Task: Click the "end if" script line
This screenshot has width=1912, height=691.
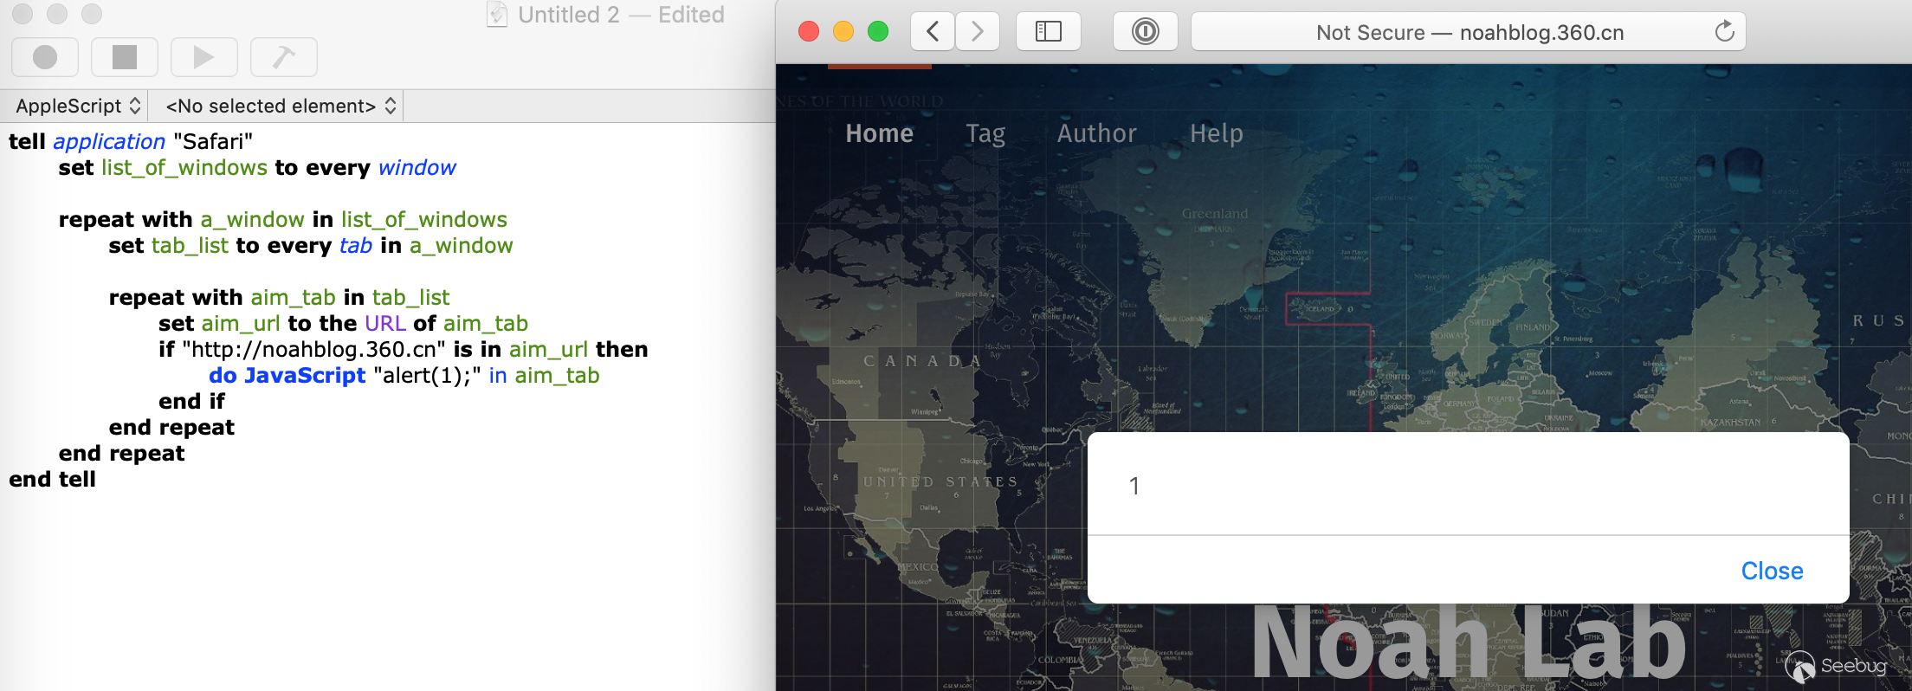Action: point(191,401)
